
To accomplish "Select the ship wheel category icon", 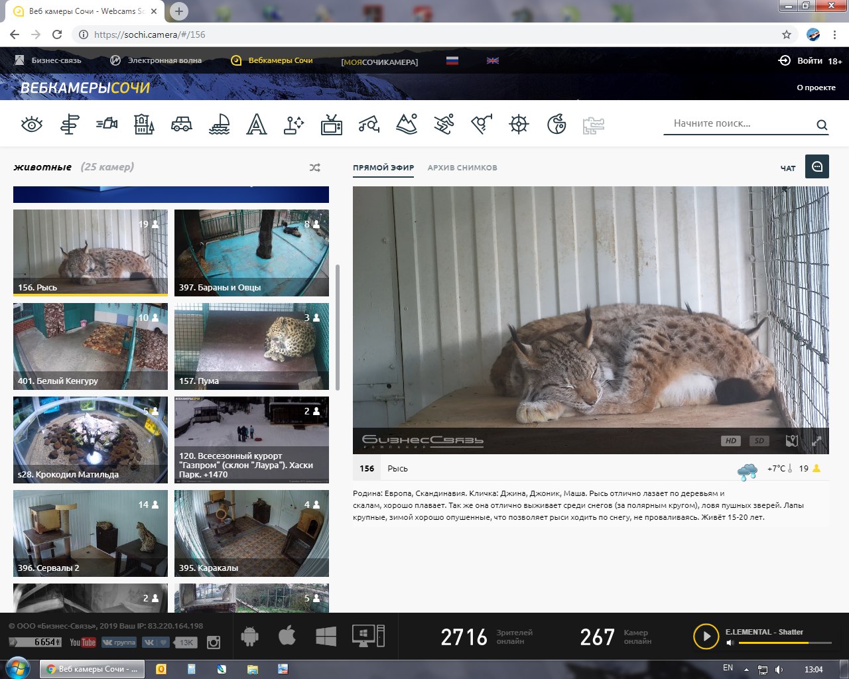I will [x=519, y=124].
